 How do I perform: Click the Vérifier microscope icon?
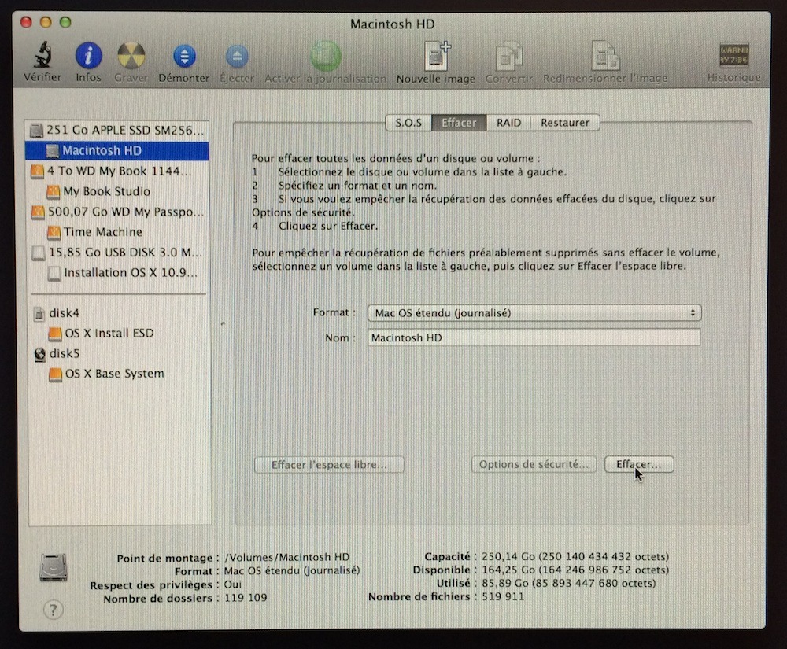[42, 54]
